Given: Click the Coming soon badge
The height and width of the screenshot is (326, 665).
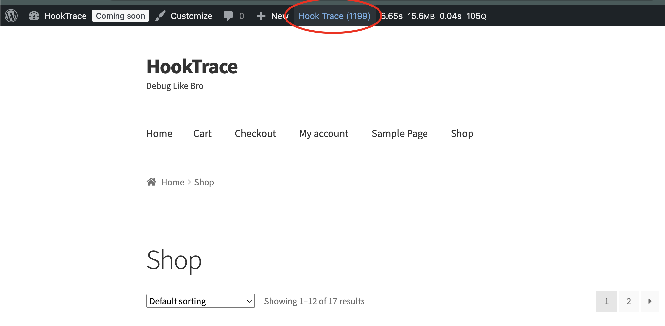Looking at the screenshot, I should coord(120,15).
